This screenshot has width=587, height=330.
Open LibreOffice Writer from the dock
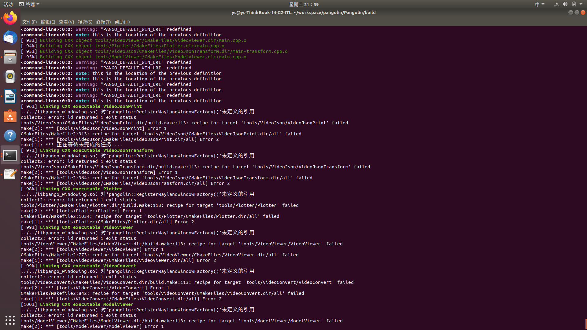click(10, 96)
